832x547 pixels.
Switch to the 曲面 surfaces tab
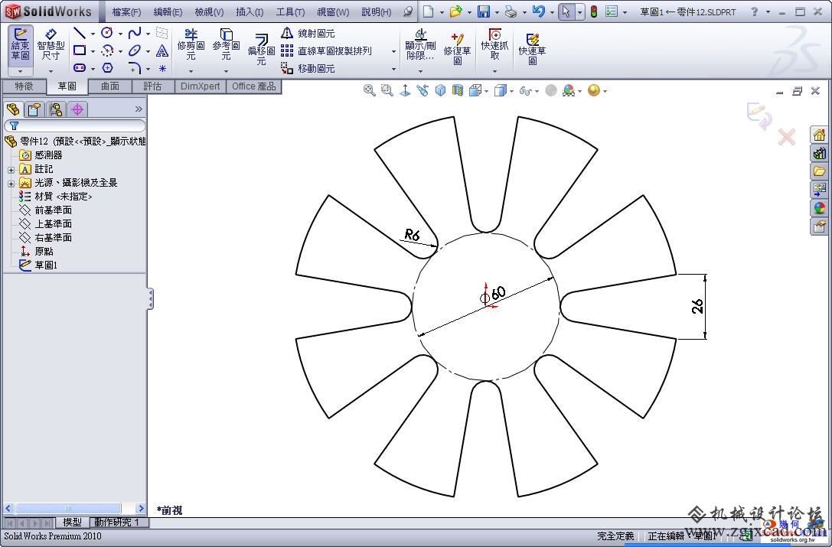coord(110,86)
